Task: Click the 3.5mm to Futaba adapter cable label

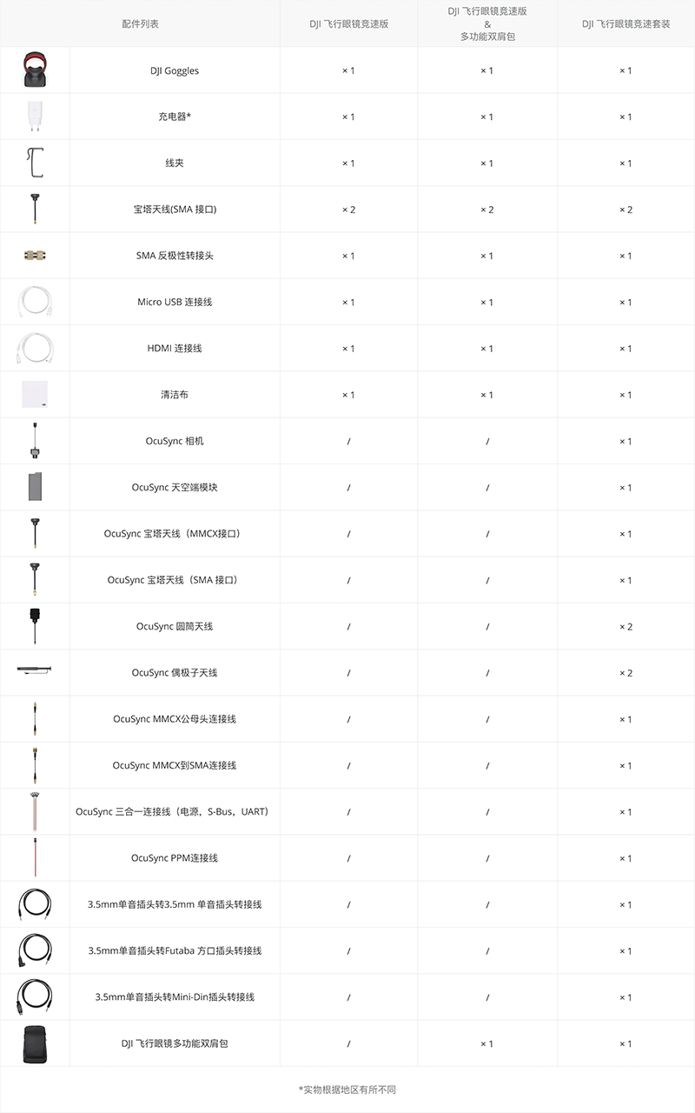Action: coord(174,950)
